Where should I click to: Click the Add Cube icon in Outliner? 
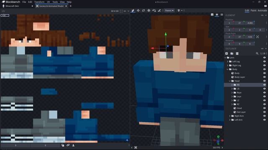[x=227, y=53]
